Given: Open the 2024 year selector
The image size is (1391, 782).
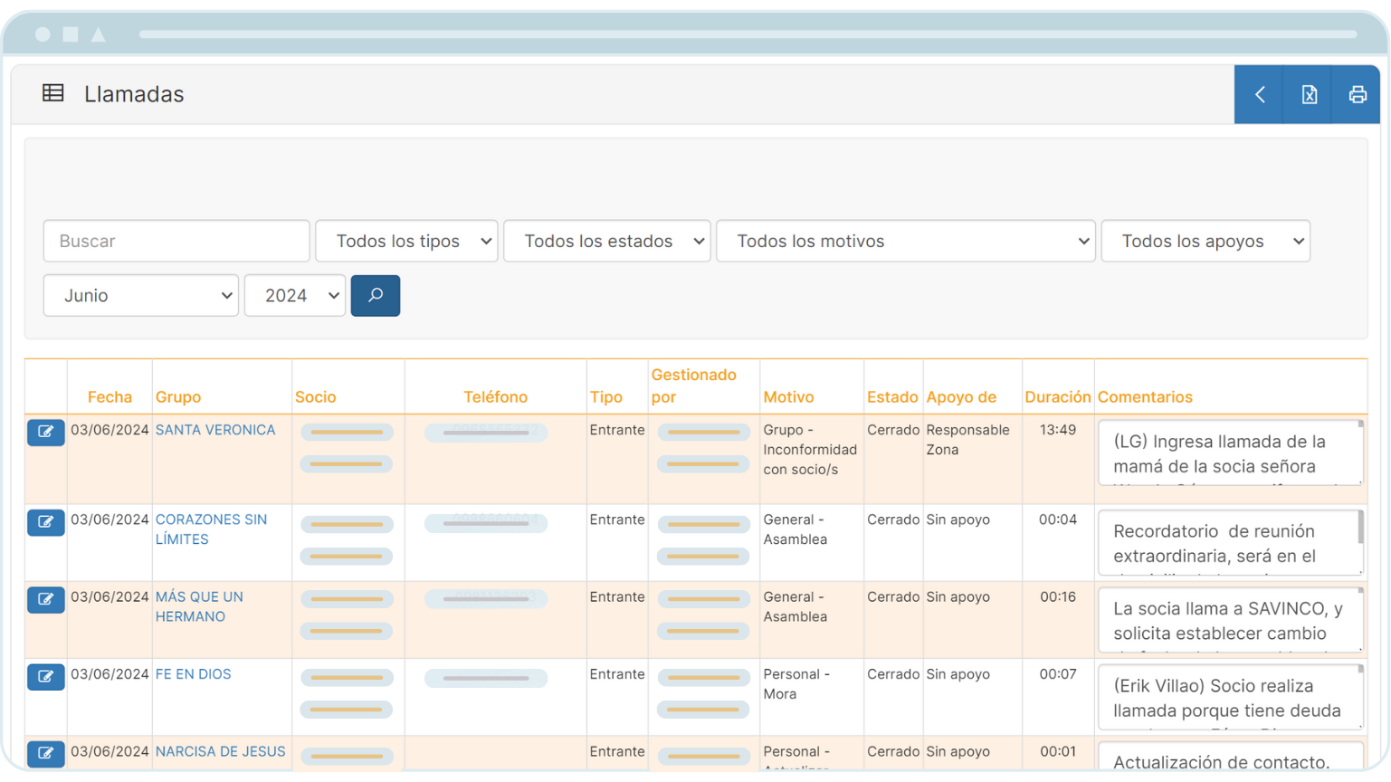Looking at the screenshot, I should click(294, 295).
